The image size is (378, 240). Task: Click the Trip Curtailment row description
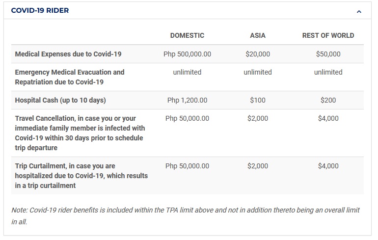[81, 176]
